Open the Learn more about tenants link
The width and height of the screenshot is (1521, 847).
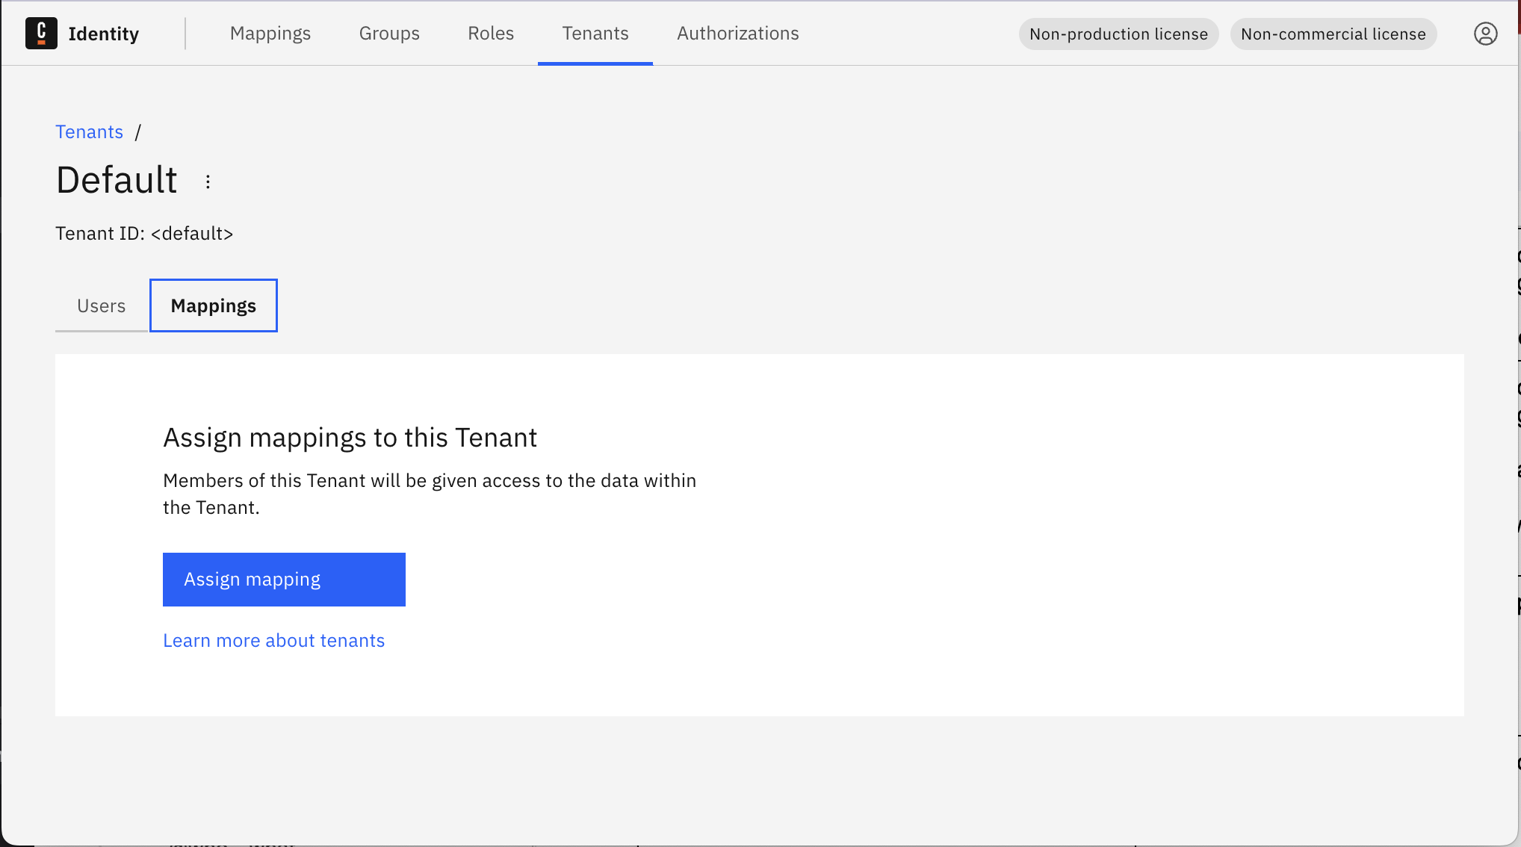274,640
